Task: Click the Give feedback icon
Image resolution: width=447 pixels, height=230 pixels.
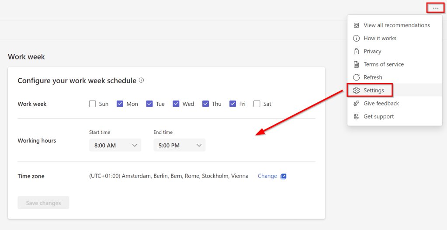Action: 357,104
